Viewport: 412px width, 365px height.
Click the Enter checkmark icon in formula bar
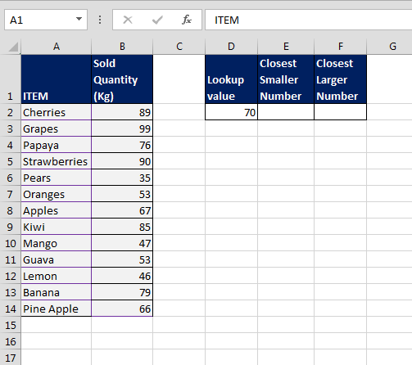[157, 20]
